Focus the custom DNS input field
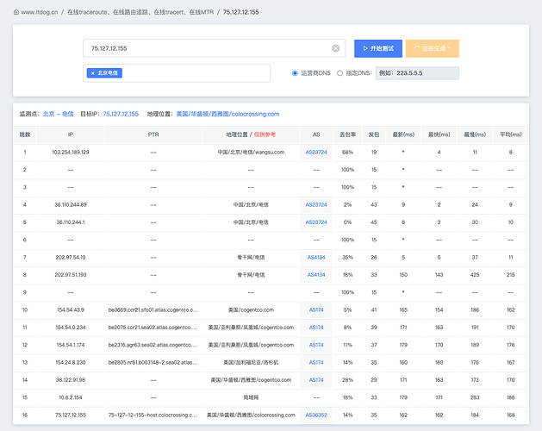Image resolution: width=542 pixels, height=431 pixels. [417, 73]
